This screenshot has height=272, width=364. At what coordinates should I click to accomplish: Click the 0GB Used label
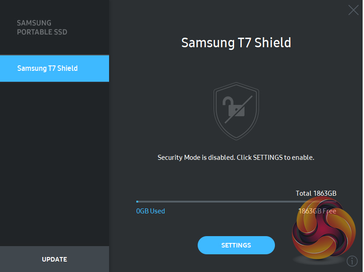click(x=150, y=211)
